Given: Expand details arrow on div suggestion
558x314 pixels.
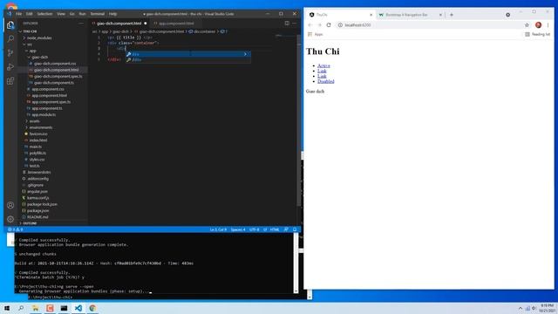Looking at the screenshot, I should click(245, 54).
